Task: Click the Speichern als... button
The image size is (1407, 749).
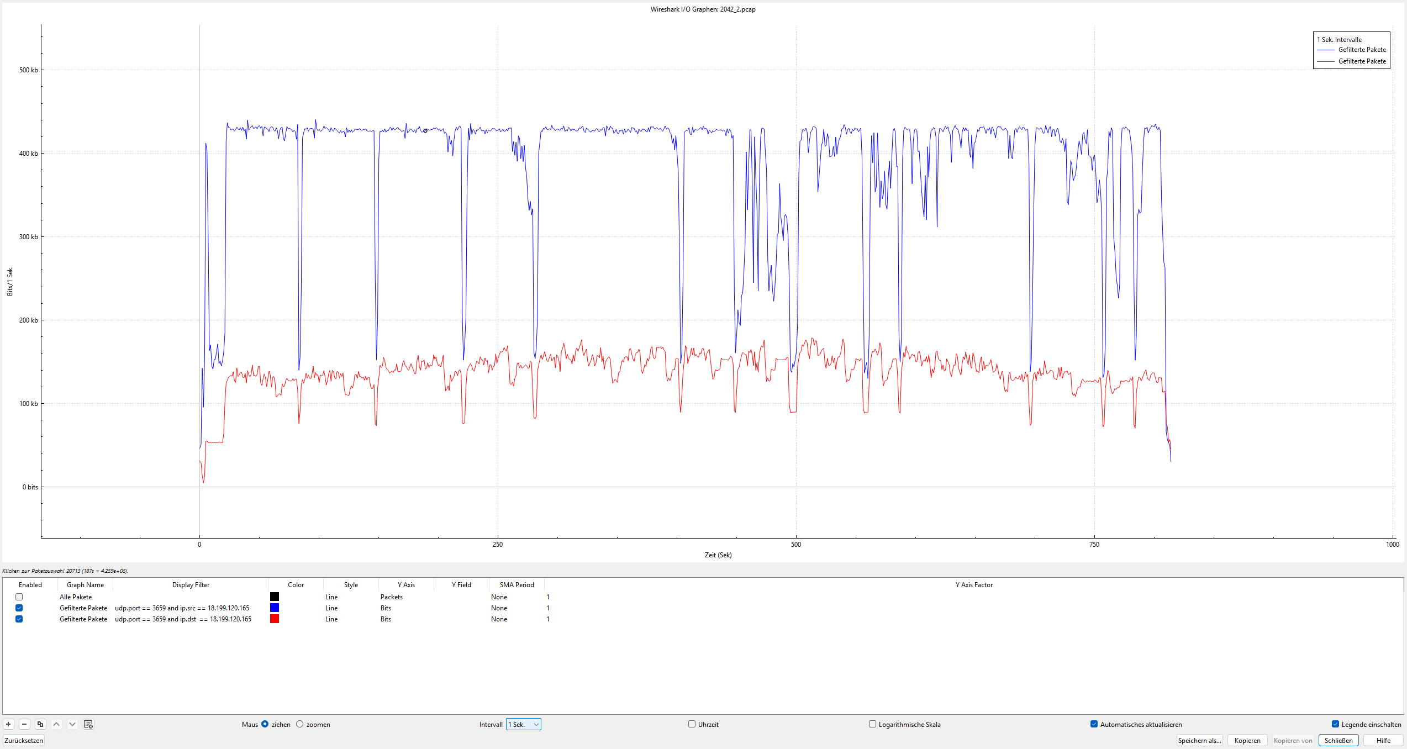Action: coord(1199,740)
